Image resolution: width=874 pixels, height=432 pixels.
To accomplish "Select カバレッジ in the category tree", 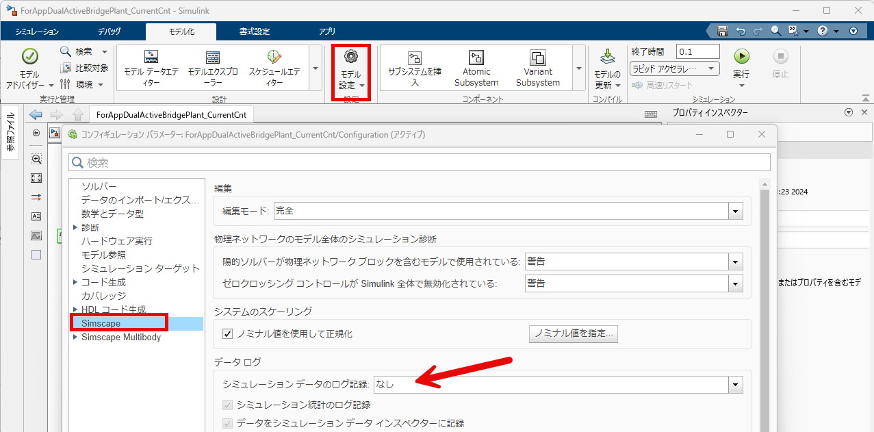I will click(x=103, y=296).
